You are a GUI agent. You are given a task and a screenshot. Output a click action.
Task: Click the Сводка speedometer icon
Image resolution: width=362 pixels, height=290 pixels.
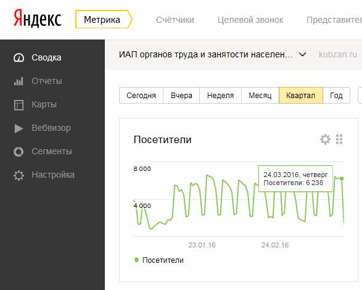tap(19, 58)
